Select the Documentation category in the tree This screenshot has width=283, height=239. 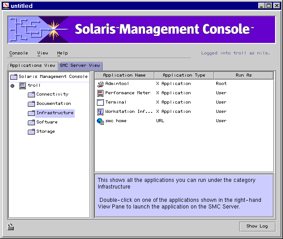[54, 104]
